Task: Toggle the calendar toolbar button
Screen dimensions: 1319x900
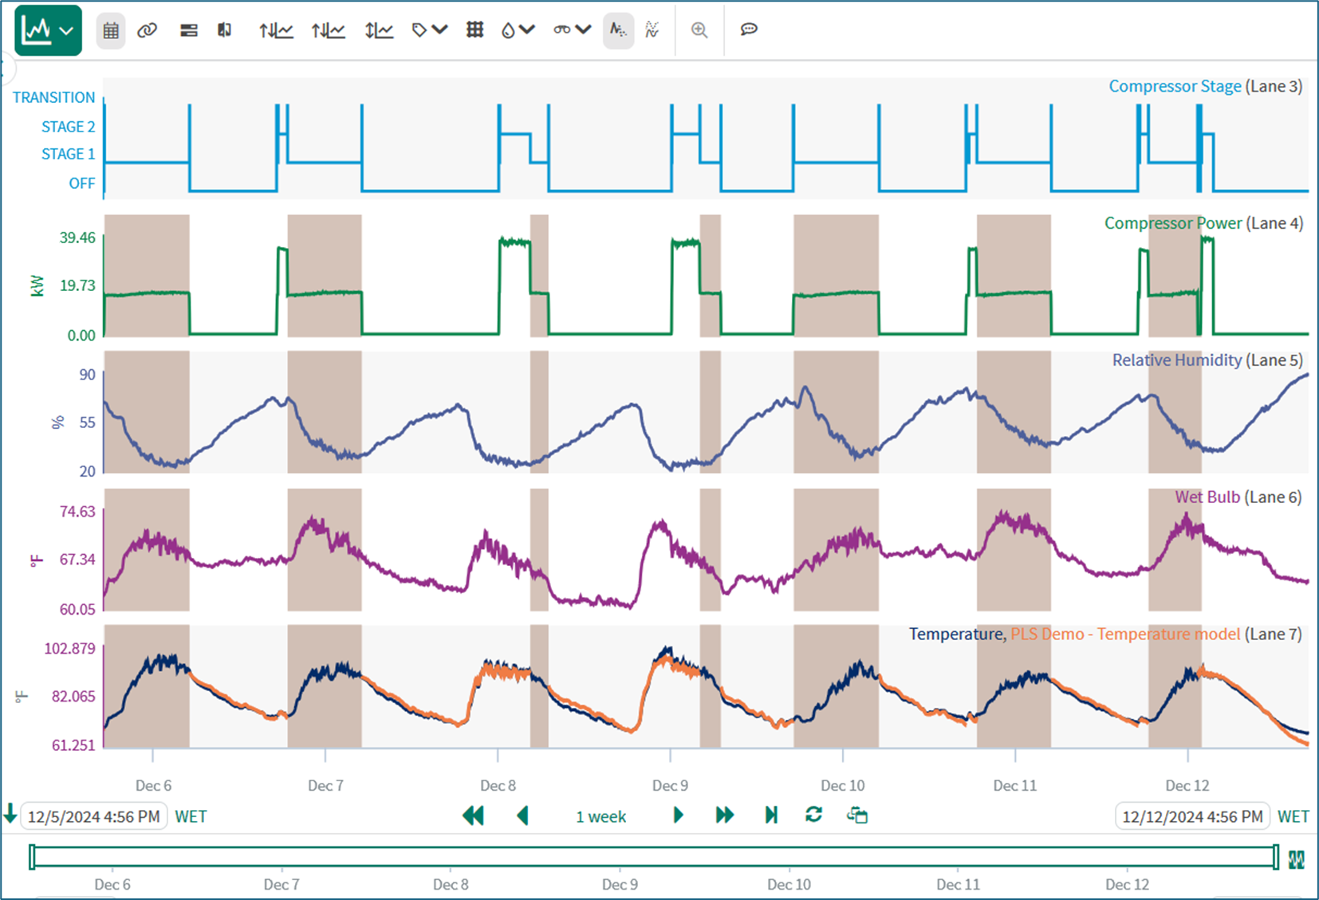Action: (111, 30)
